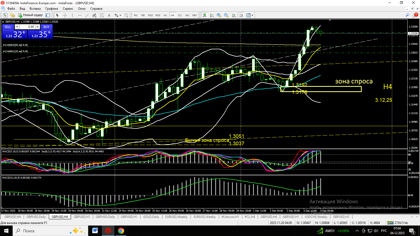
Task: Select the crosshair tool
Action: 65,15
